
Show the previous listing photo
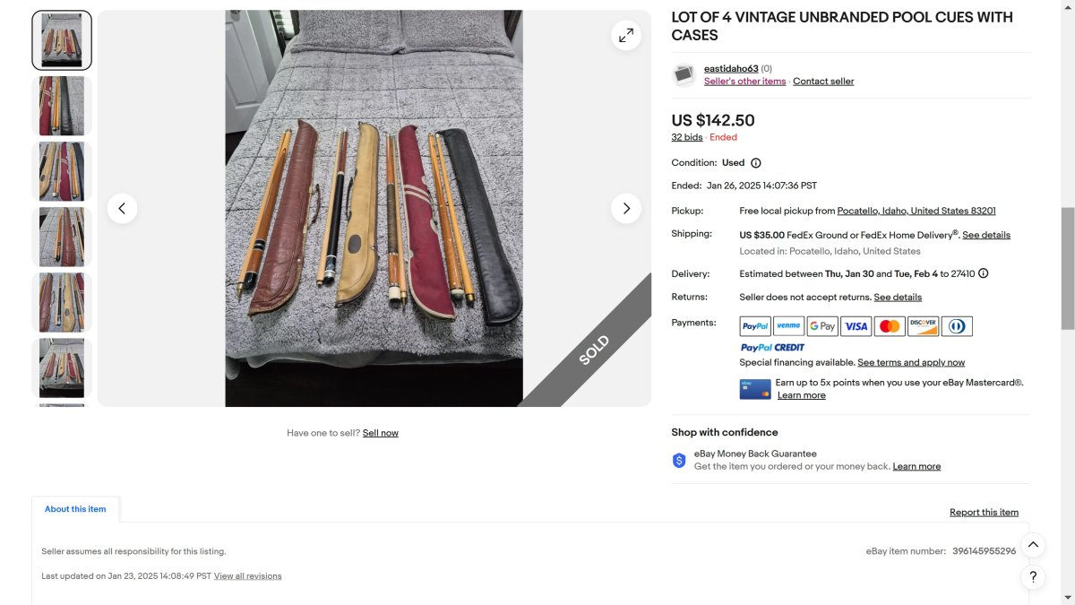click(x=122, y=208)
